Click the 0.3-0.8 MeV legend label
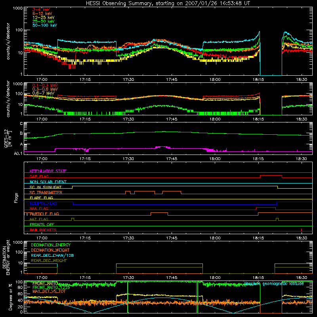 [x=45, y=89]
